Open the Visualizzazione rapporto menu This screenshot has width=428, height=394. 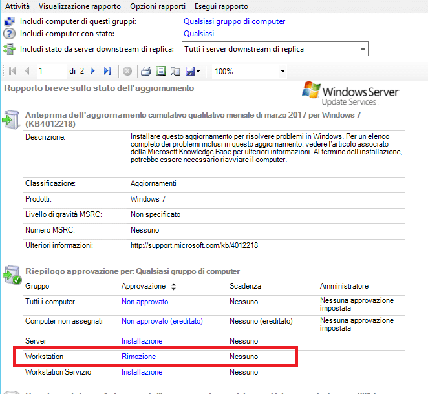point(80,6)
